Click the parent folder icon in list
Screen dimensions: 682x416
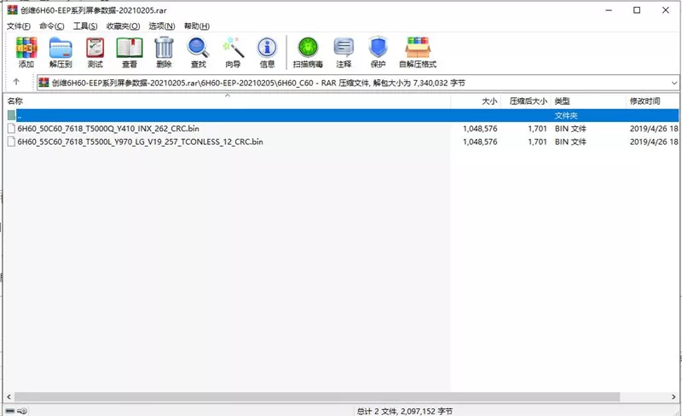click(x=11, y=115)
